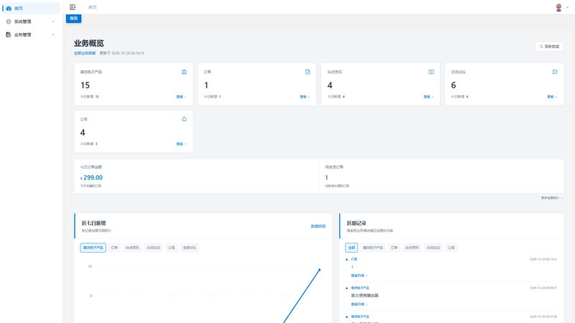Click the ¥299.00 amount value
Image resolution: width=575 pixels, height=323 pixels.
(x=91, y=177)
